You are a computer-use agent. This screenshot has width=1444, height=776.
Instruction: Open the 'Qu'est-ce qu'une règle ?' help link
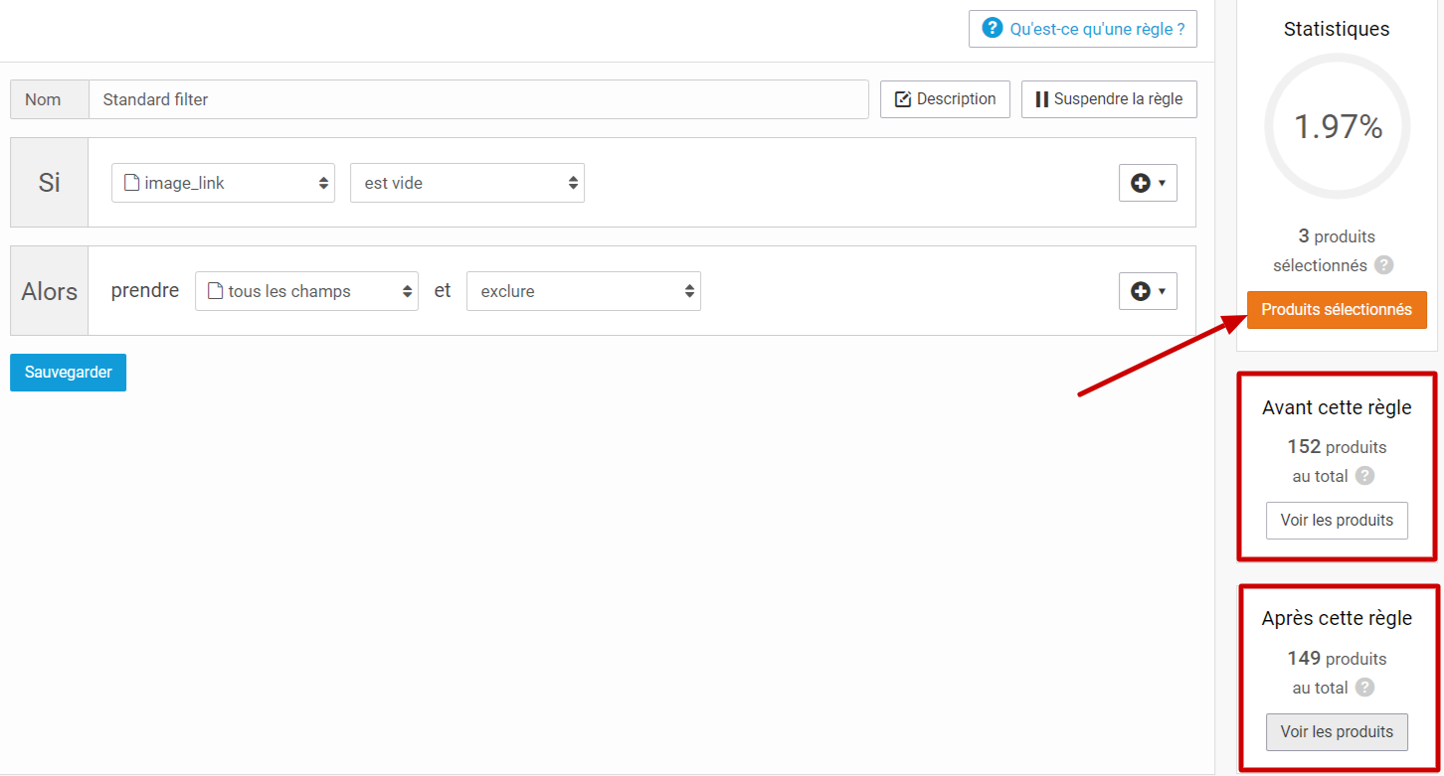pyautogui.click(x=1082, y=29)
